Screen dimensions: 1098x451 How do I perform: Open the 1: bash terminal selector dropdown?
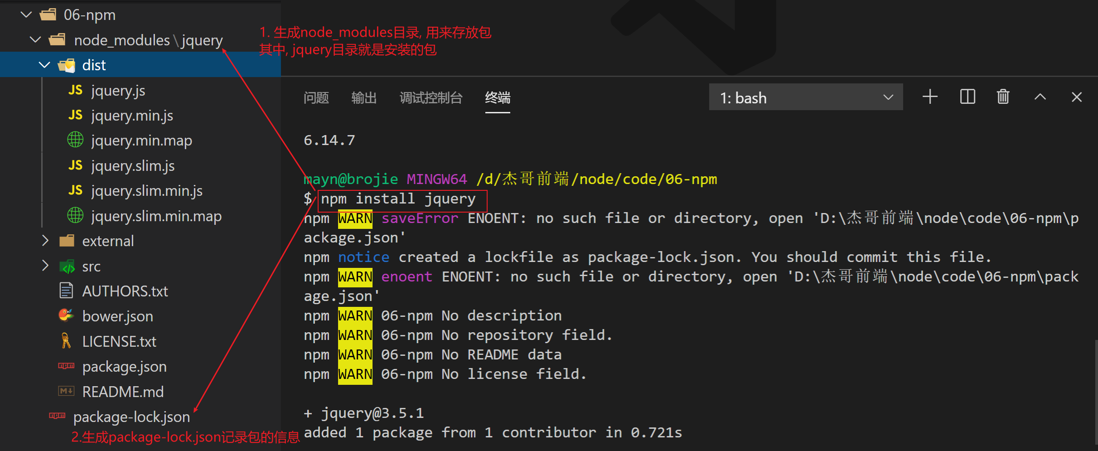(x=806, y=97)
